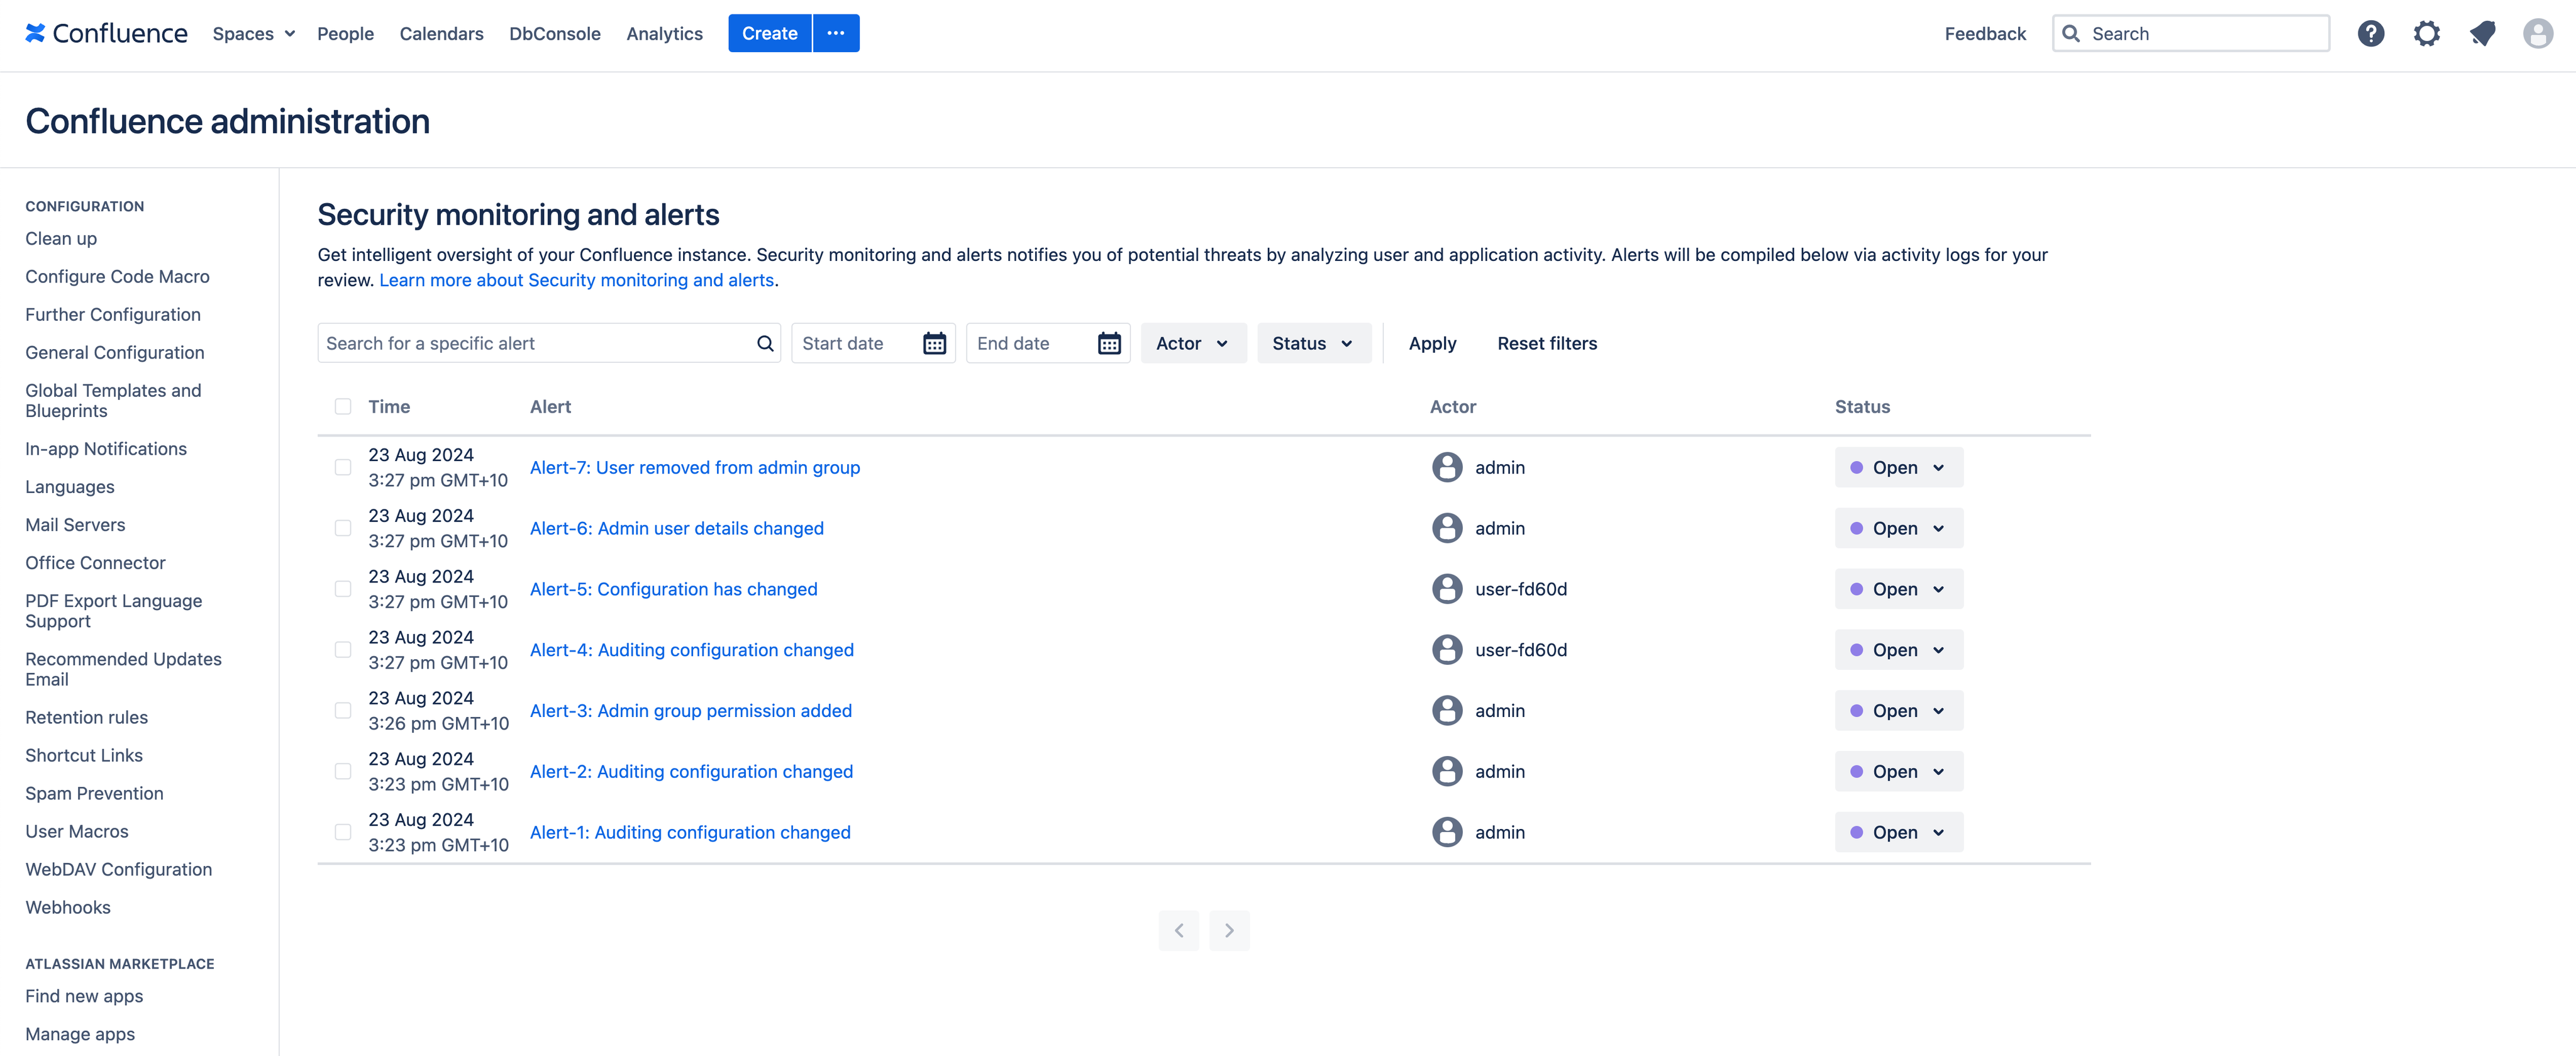This screenshot has height=1056, width=2576.
Task: Open the user profile avatar
Action: click(2537, 33)
